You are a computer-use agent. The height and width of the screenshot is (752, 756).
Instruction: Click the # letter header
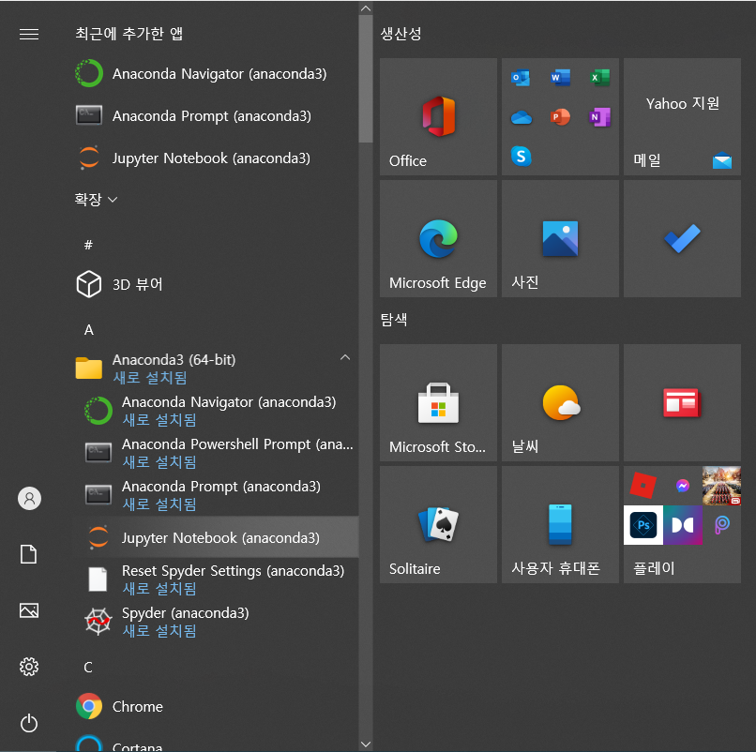pos(88,245)
